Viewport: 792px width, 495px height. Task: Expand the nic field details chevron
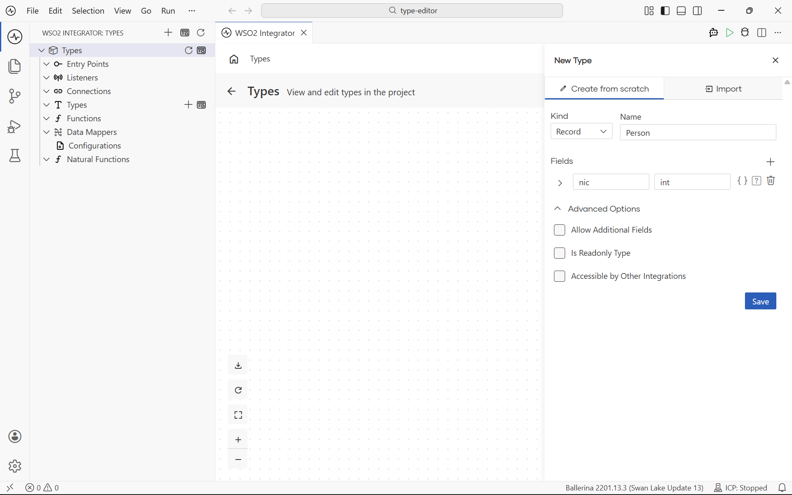[x=560, y=183]
